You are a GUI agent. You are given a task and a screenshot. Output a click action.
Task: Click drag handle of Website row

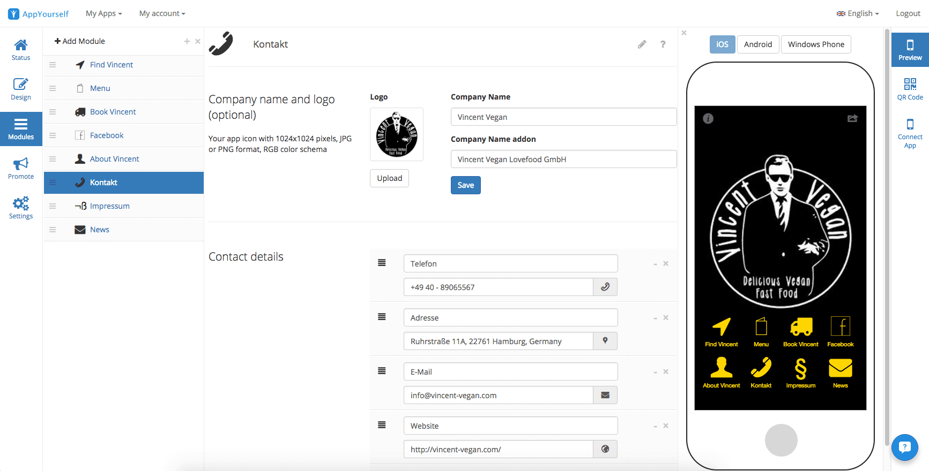tap(382, 425)
